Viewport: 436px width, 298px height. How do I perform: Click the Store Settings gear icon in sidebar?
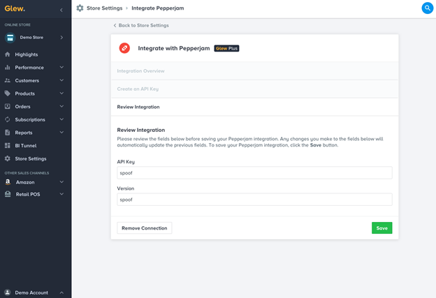click(8, 158)
